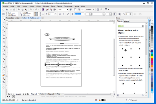The width and height of the screenshot is (156, 104).
Task: Open the Alinhar a dropdown
Action: (90, 10)
